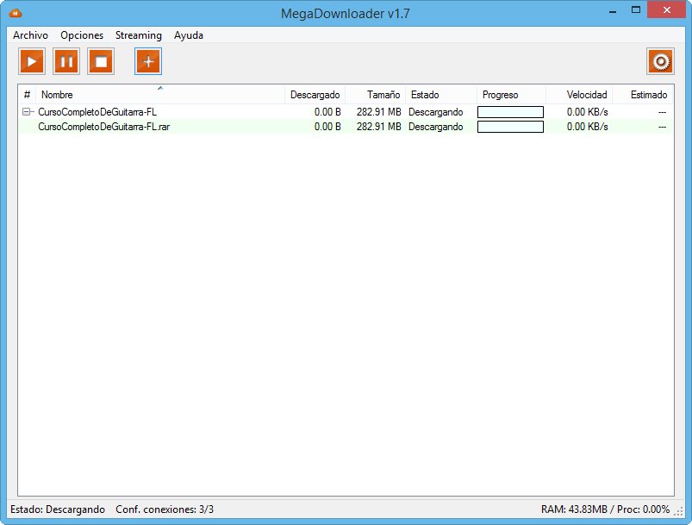Select the CursoCompletoDeGuitarra-FL package row

pos(346,112)
